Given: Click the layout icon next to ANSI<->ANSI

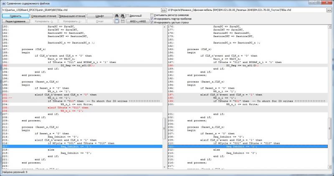Looking at the screenshot, I should pos(123,21).
